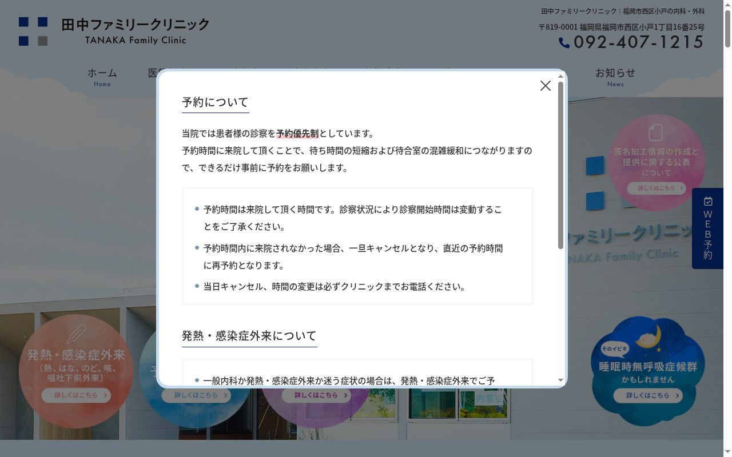Click the page scrollbar down arrow
The width and height of the screenshot is (732, 457).
pos(727,452)
